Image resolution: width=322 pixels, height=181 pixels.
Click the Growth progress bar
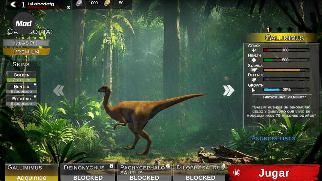pos(286,90)
